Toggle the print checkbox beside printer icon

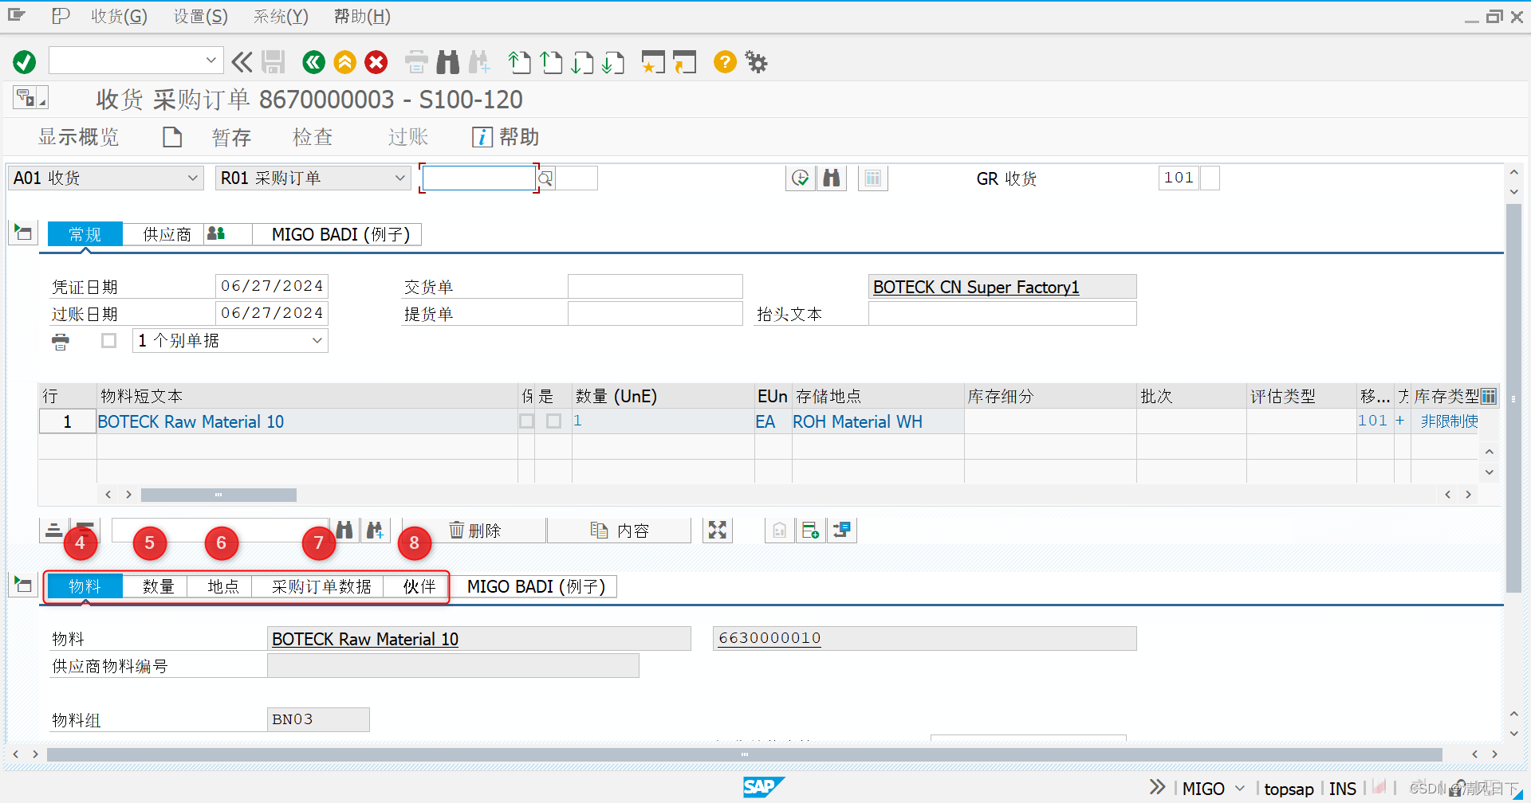[x=109, y=341]
